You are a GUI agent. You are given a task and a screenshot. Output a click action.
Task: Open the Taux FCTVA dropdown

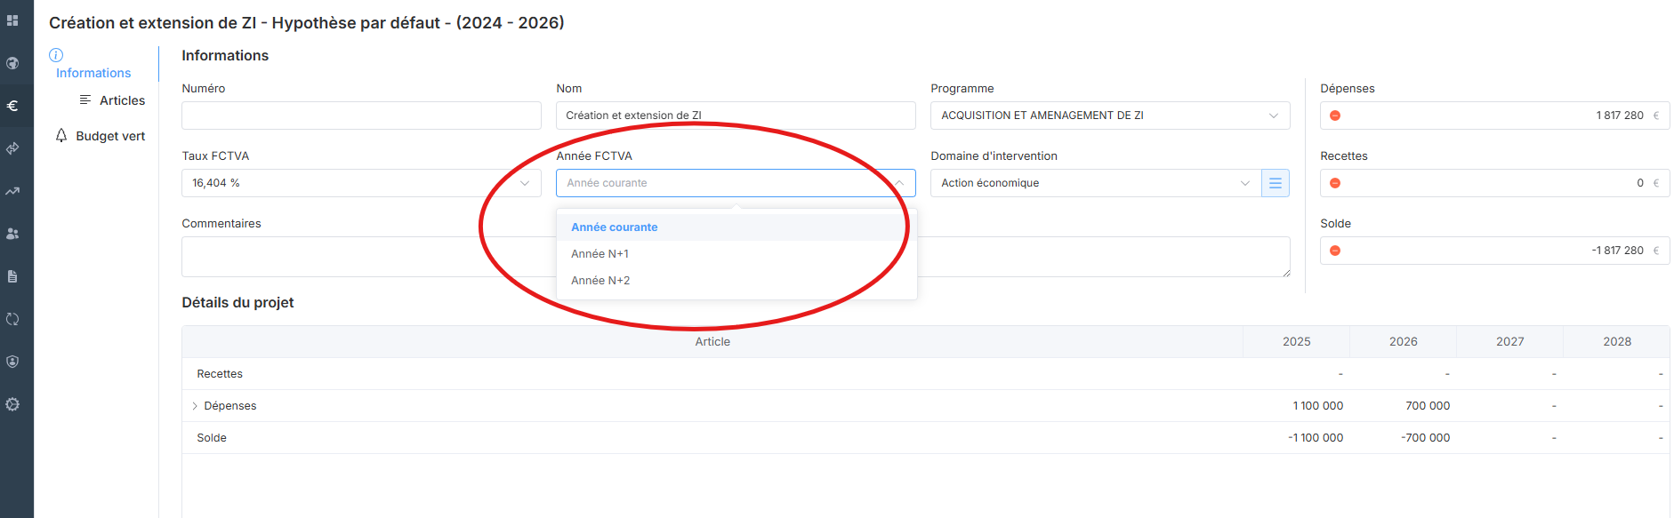point(361,183)
